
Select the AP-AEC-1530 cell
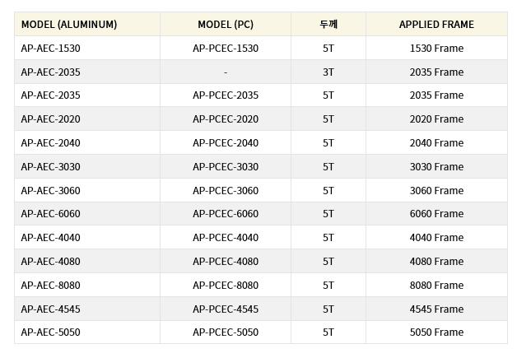(87, 48)
